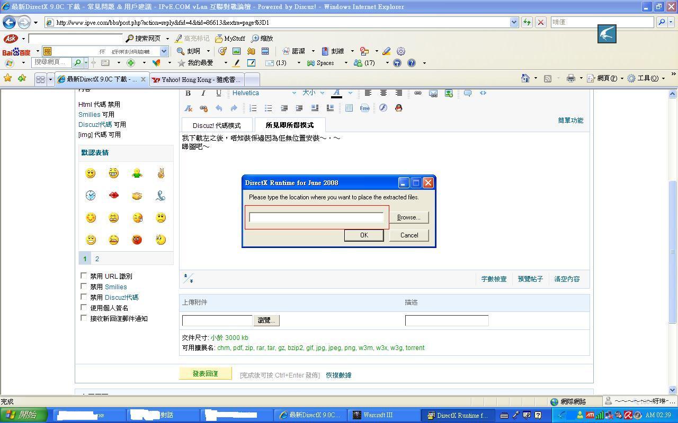Expand the address bar URL history dropdown
678x423 pixels.
coord(514,22)
